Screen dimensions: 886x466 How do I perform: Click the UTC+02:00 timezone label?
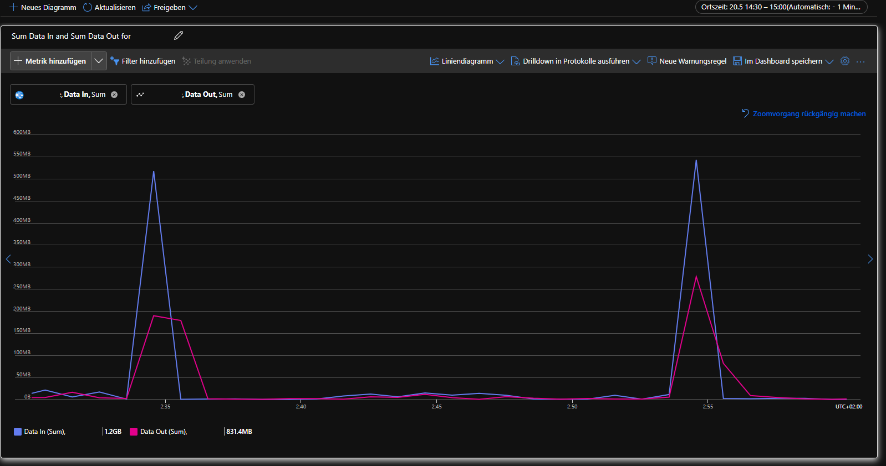849,407
